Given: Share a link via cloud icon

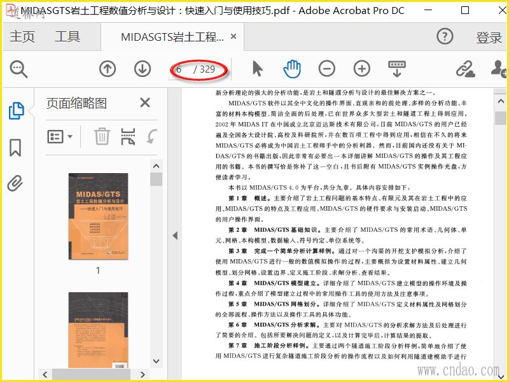Looking at the screenshot, I should click(466, 69).
